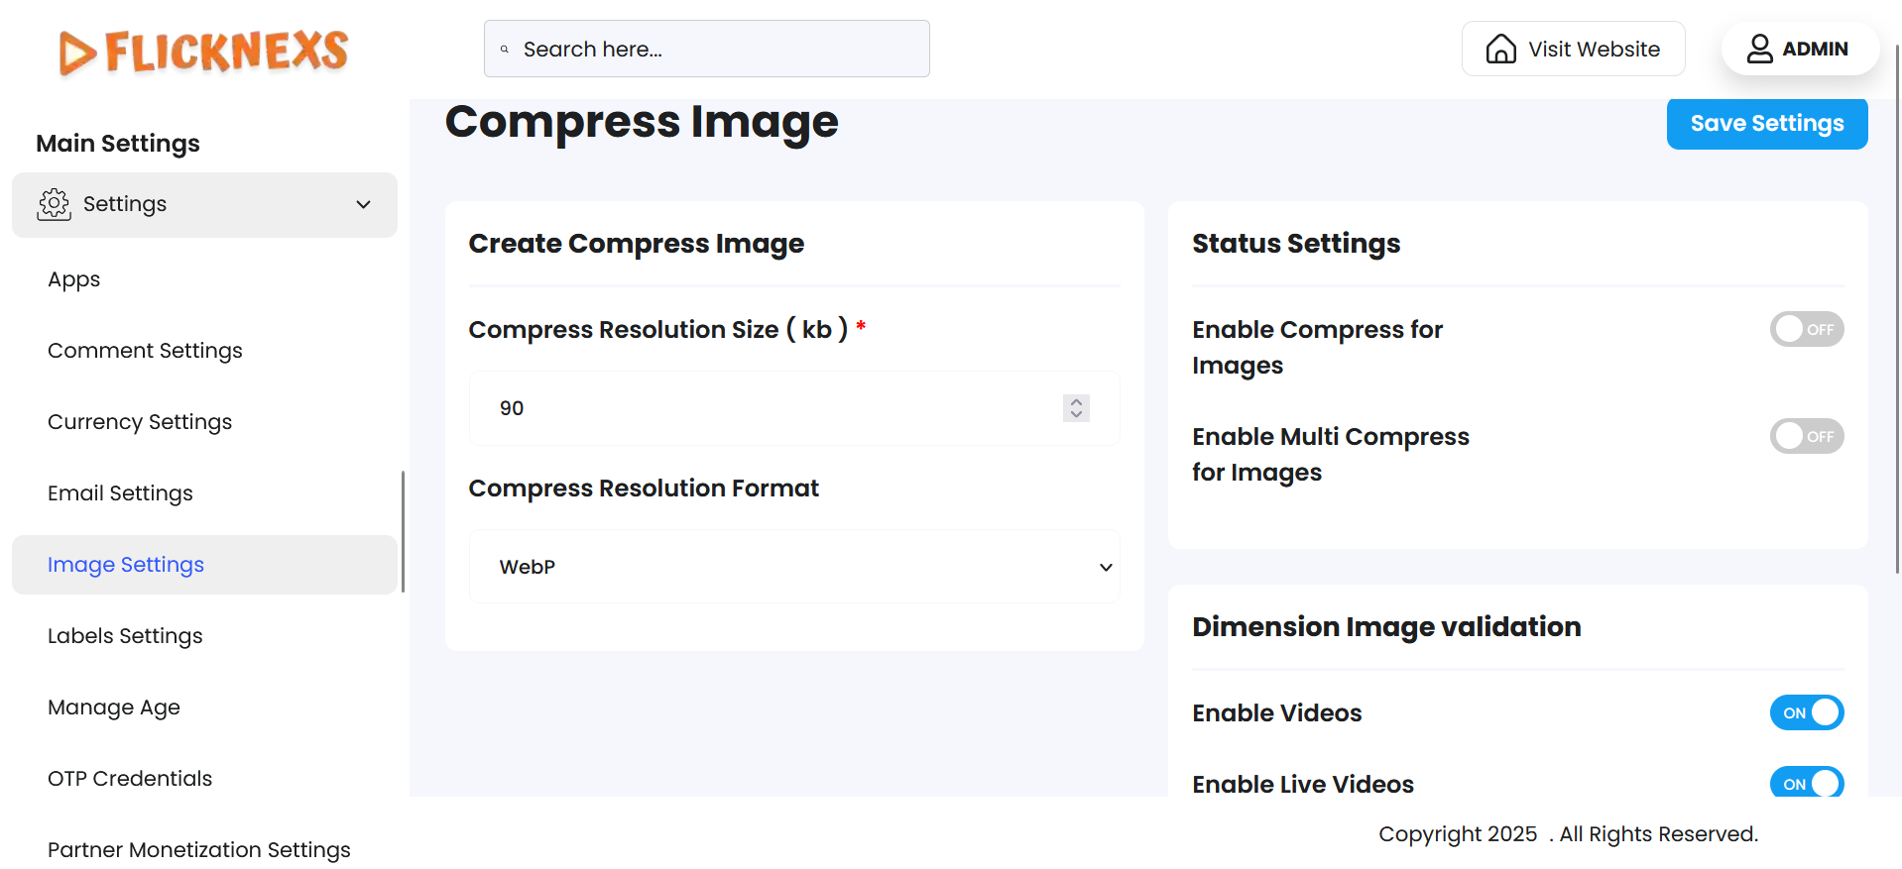1902x869 pixels.
Task: Click the home icon beside Visit Website
Action: (x=1500, y=49)
